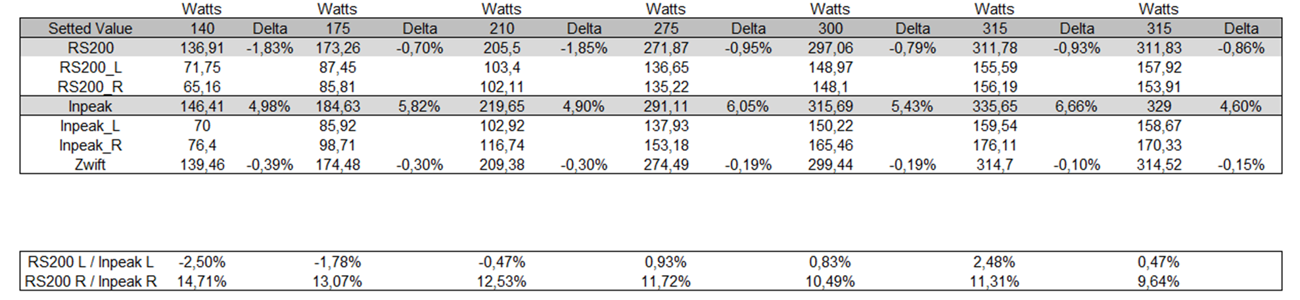This screenshot has width=1300, height=300.
Task: Click the Inpeak delta 6,66% cell
Action: pos(1076,106)
